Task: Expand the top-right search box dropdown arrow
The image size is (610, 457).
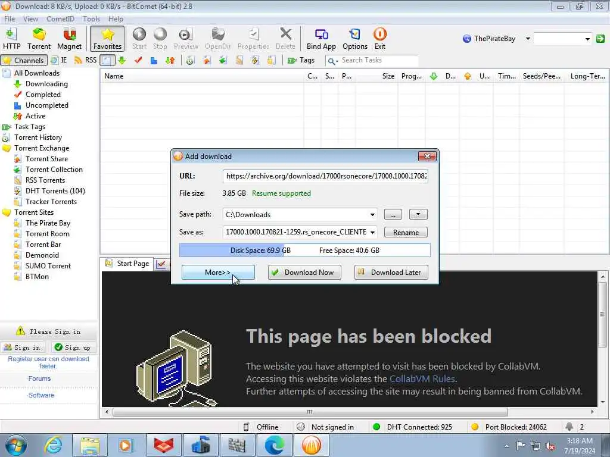Action: click(587, 39)
